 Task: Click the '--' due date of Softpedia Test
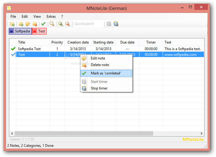[x=127, y=49]
